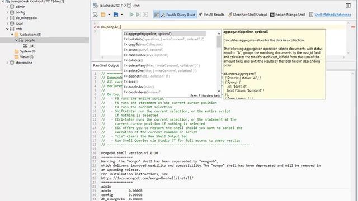This screenshot has height=201, width=358.
Task: Choose createIndex suggestion
Action: pyautogui.click(x=164, y=55)
